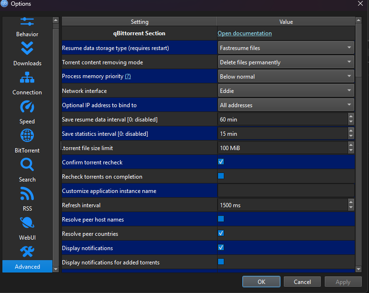Select the RSS tab label

[27, 209]
